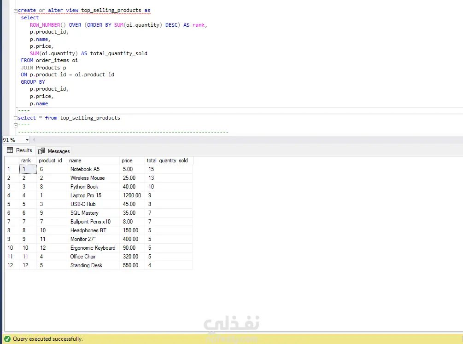463x344 pixels.
Task: Click the ROW_NUMBER() function in the editor
Action: point(47,25)
